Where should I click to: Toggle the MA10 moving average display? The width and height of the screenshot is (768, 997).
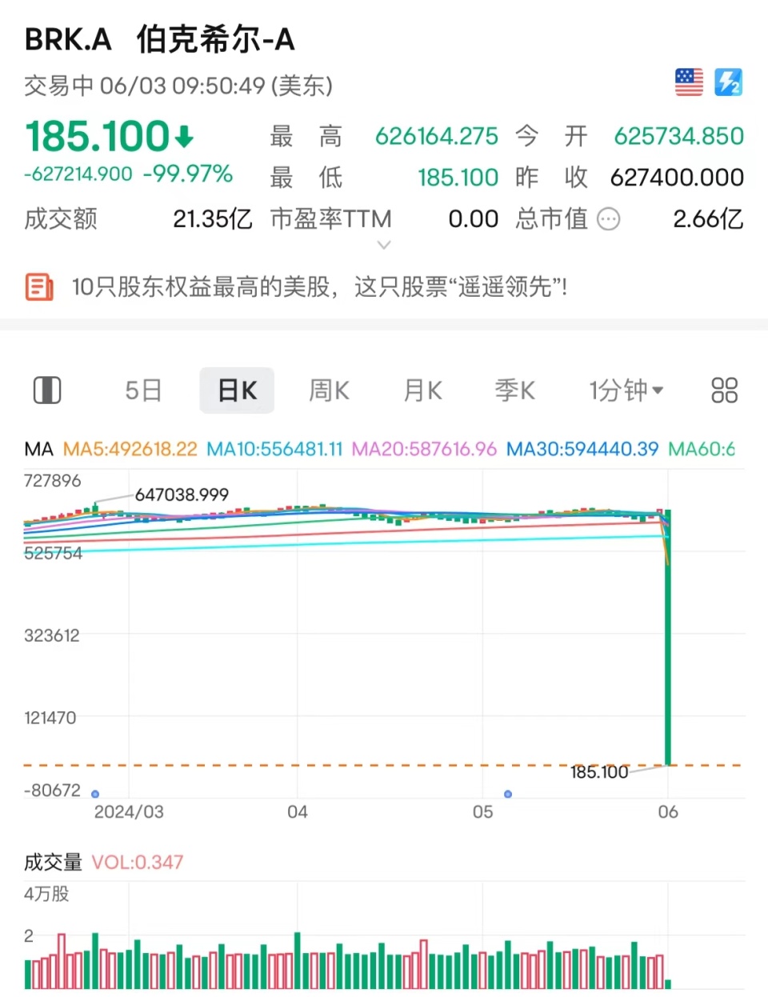coord(274,450)
